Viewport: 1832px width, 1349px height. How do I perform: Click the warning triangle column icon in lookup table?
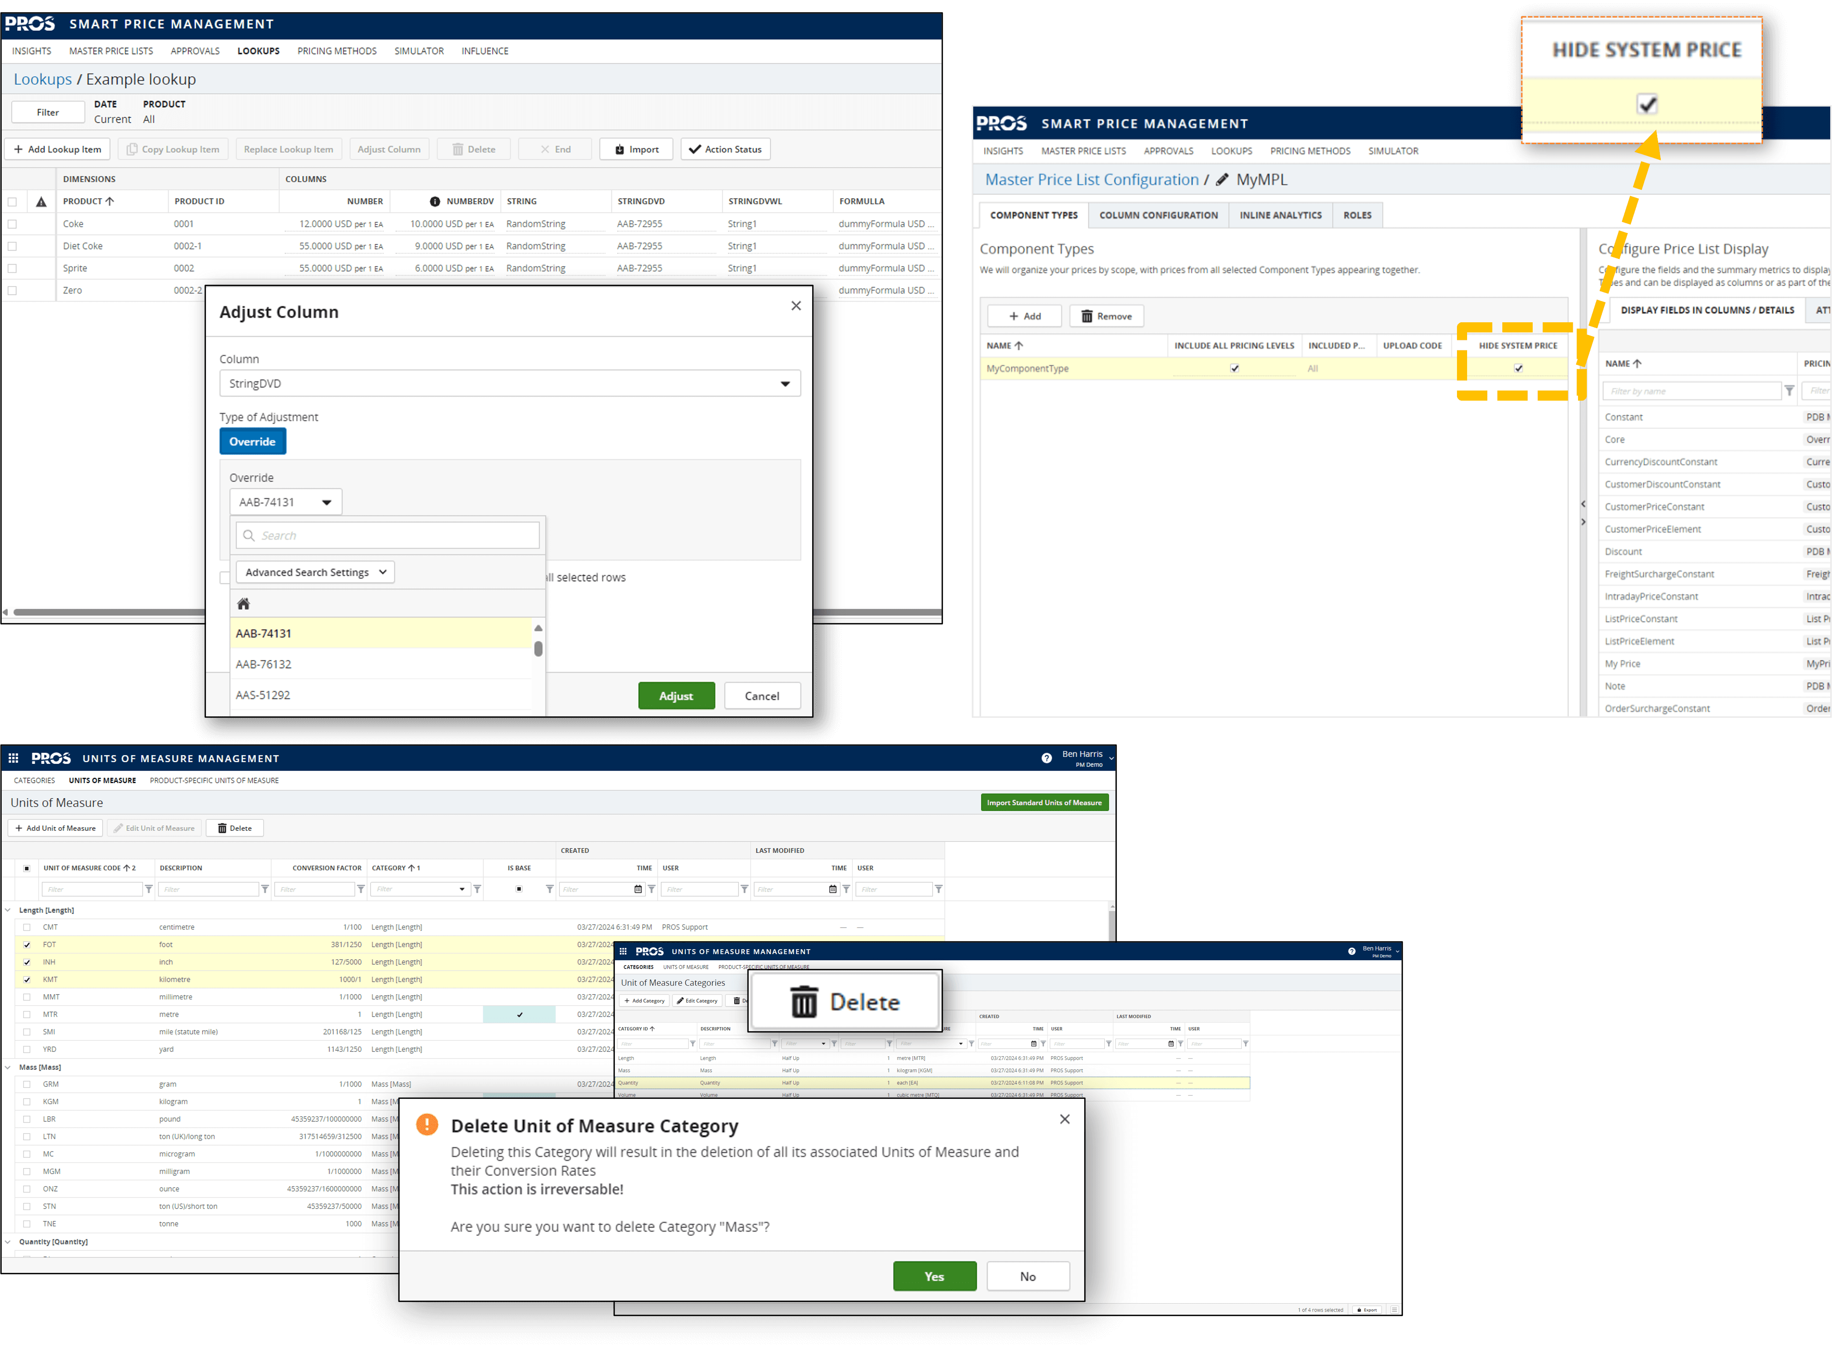[x=41, y=202]
